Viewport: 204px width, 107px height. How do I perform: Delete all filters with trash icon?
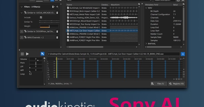pos(53,7)
